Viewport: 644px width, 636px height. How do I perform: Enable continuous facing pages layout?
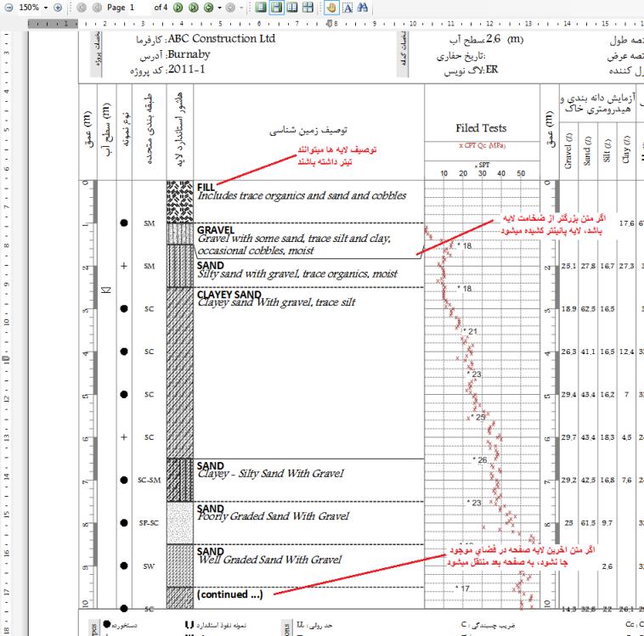(305, 7)
